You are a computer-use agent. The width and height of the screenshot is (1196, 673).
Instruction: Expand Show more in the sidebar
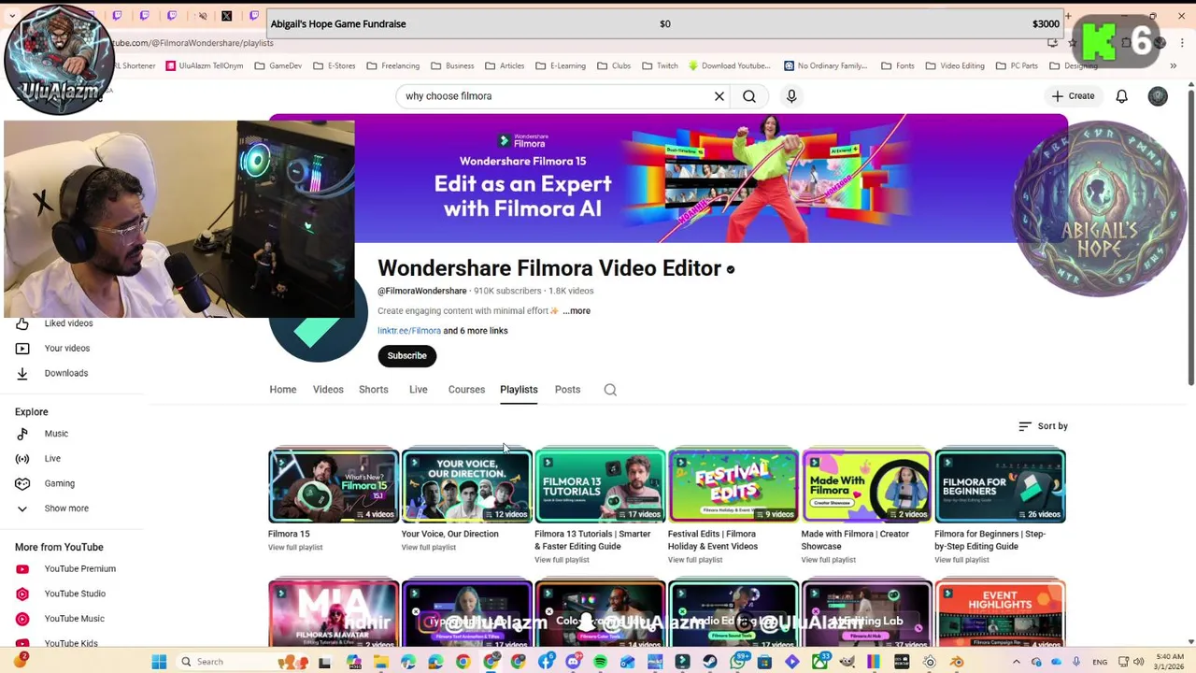(x=65, y=508)
